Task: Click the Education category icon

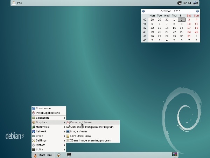Action: point(34,118)
